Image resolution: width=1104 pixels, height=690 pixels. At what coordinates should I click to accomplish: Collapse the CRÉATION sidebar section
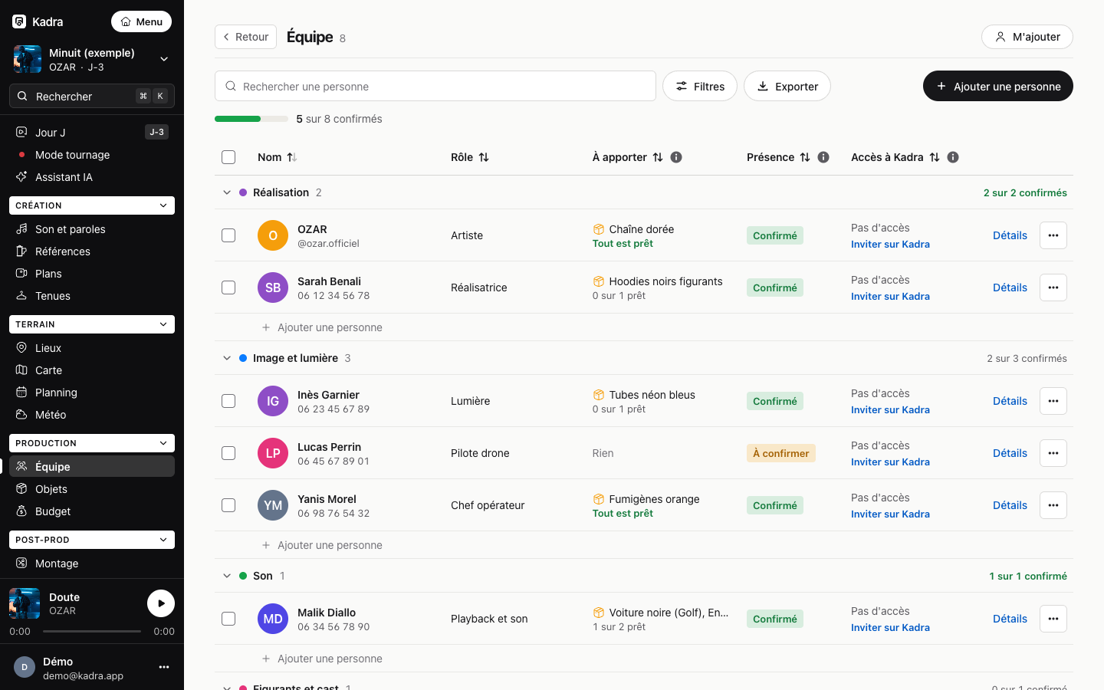click(92, 205)
